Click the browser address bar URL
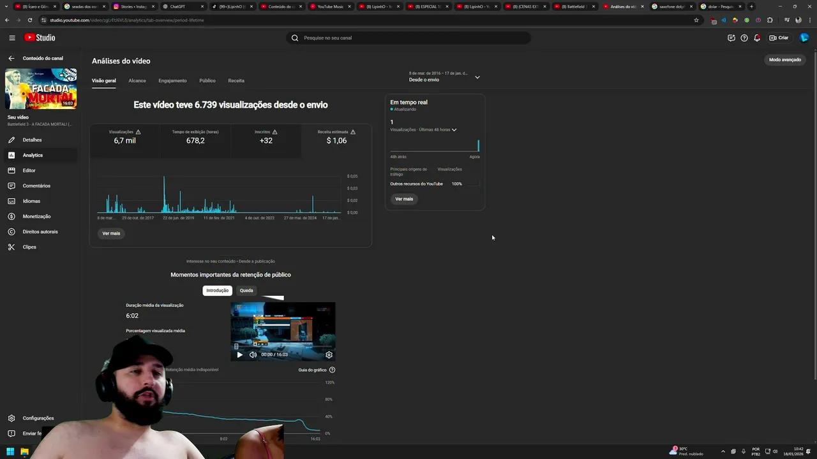Viewport: 817px width, 459px height. click(128, 20)
